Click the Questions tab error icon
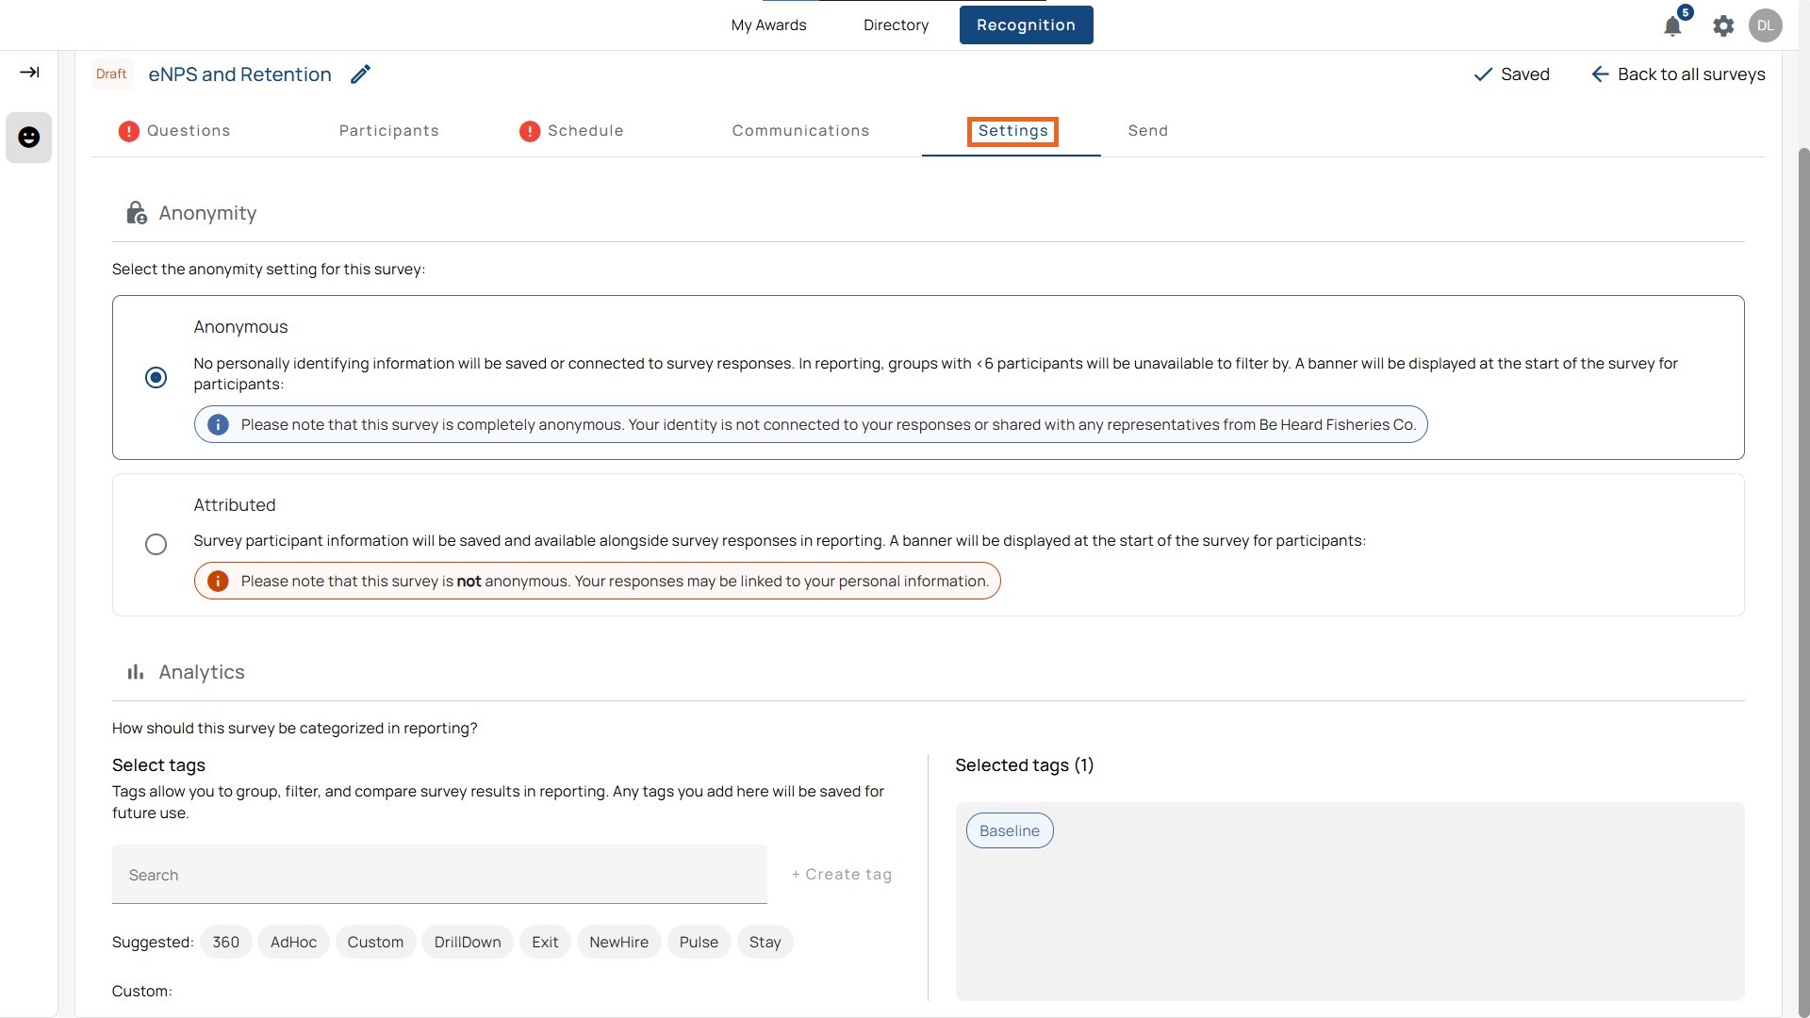 129,131
